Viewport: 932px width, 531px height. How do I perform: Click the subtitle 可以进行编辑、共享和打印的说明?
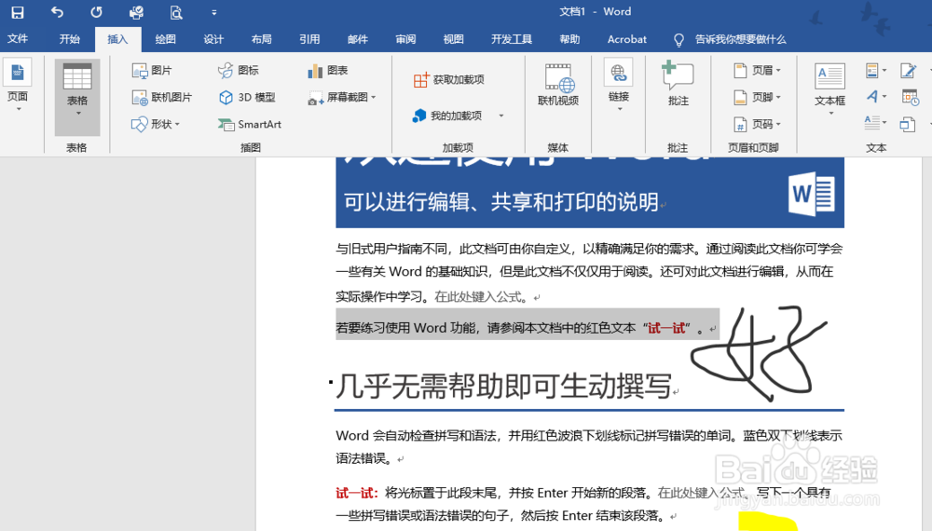click(501, 202)
